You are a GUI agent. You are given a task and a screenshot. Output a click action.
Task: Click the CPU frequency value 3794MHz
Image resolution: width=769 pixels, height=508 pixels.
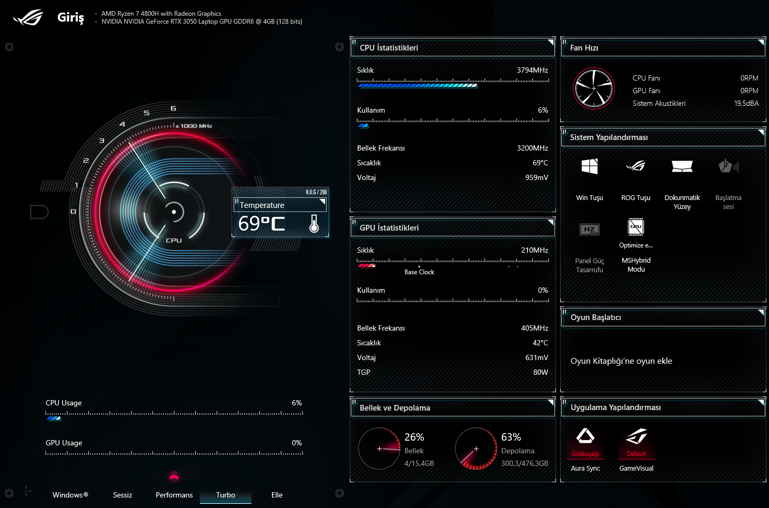[532, 70]
